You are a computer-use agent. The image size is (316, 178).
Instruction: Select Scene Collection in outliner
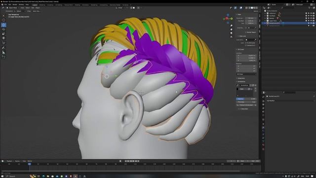pyautogui.click(x=272, y=11)
